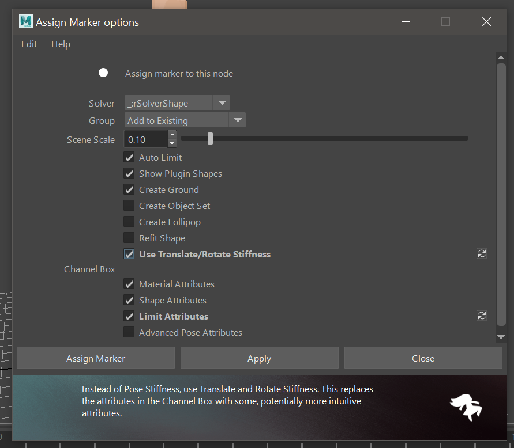This screenshot has width=514, height=448.
Task: Reset Use Translate/Rotate Stiffness to default
Action: (482, 254)
